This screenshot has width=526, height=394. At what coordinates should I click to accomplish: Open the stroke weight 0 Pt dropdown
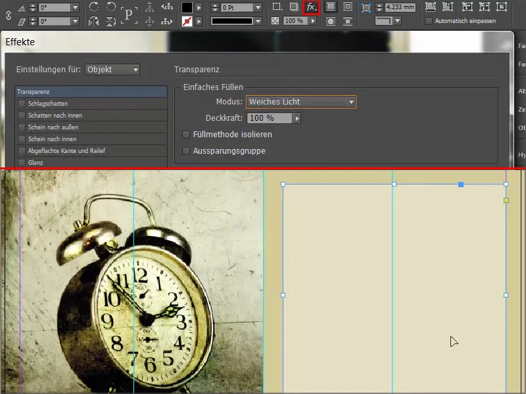pyautogui.click(x=258, y=7)
